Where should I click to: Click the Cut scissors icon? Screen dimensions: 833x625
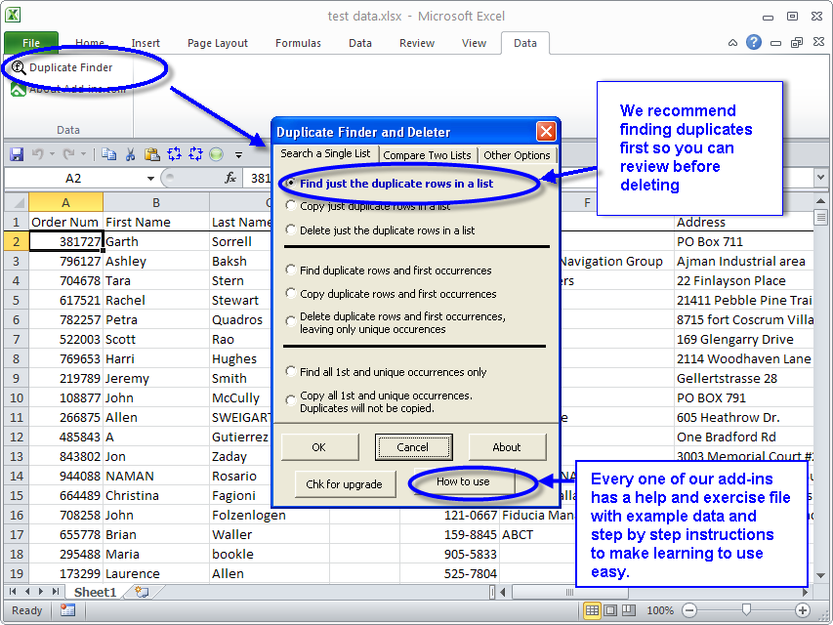pos(130,153)
